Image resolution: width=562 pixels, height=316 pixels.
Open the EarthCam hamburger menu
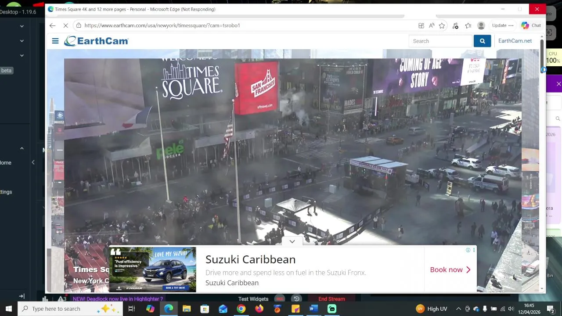[x=55, y=41]
